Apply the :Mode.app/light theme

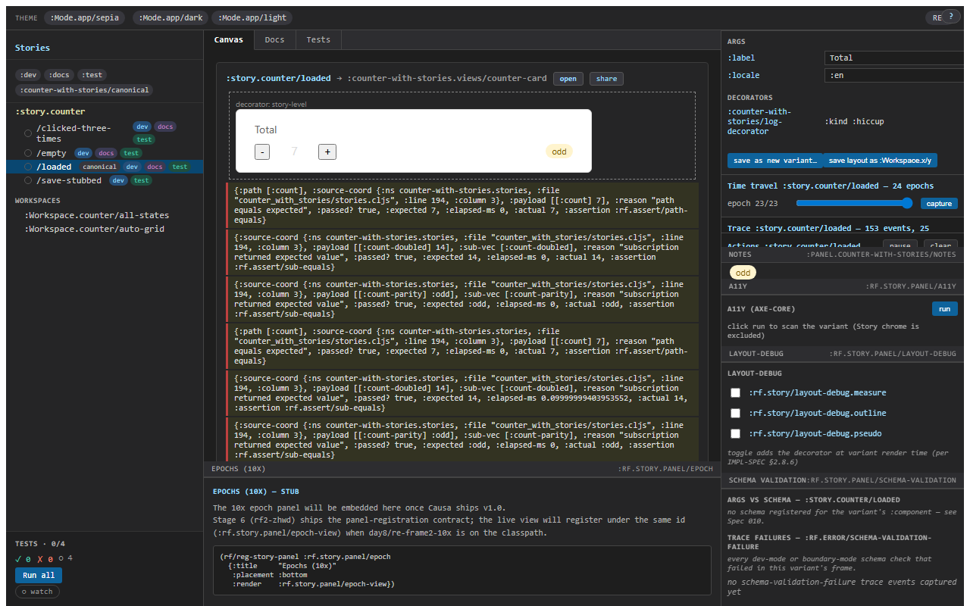(x=253, y=17)
